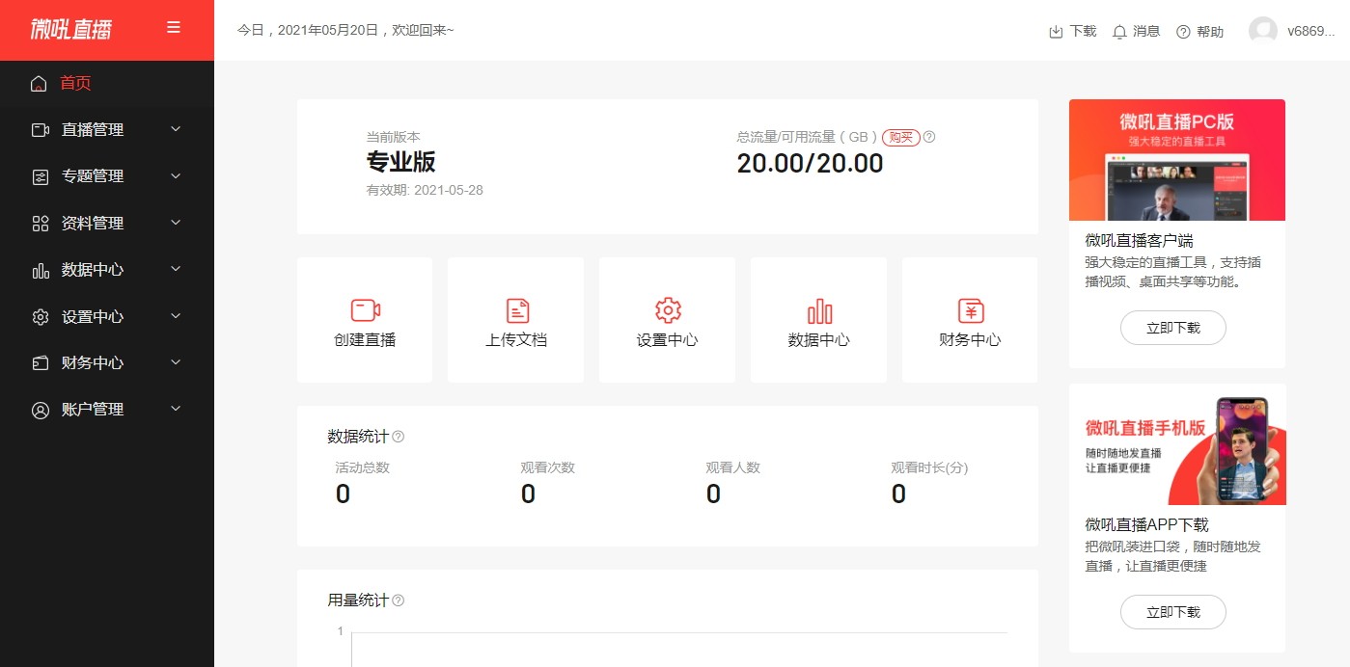The width and height of the screenshot is (1350, 667).
Task: Click the bar chart icon beside 数据中心 in sidebar
Action: click(41, 270)
